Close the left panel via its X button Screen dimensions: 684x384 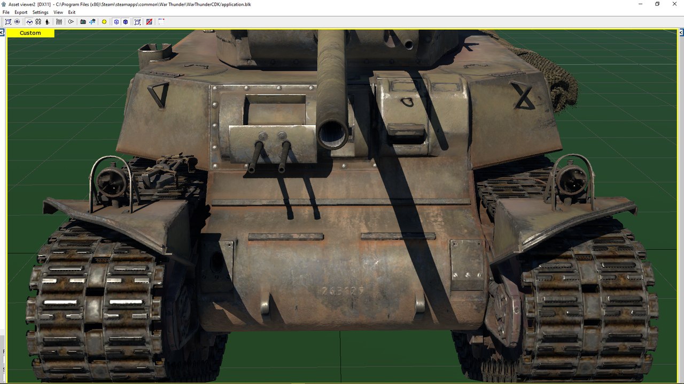2,33
